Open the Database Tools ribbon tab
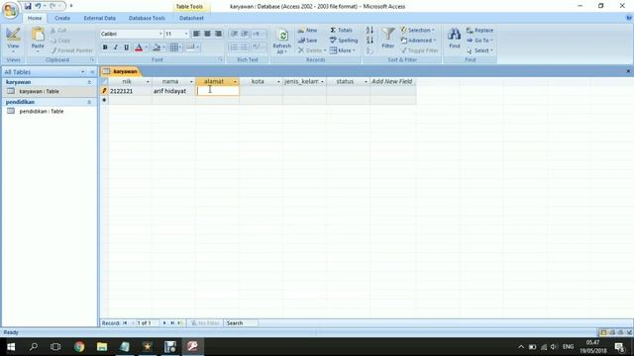The image size is (634, 356). pos(147,18)
